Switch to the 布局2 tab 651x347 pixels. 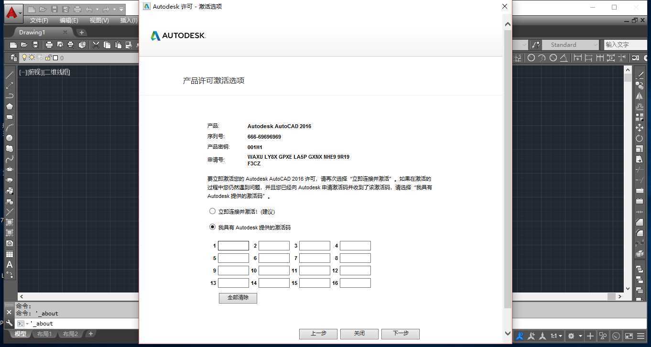(70, 334)
